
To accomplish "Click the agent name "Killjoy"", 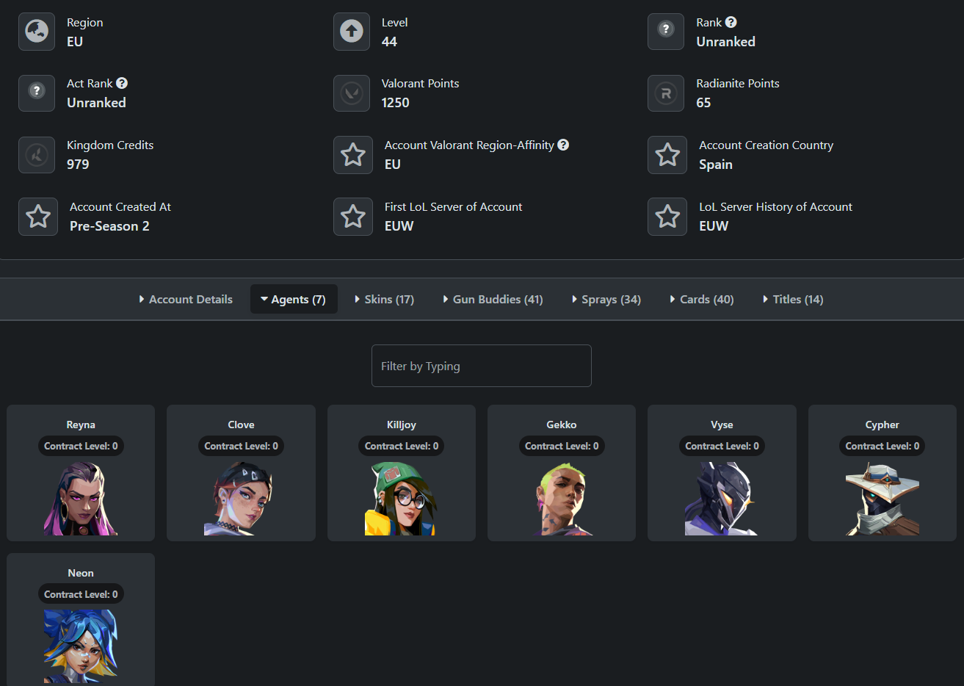I will [x=402, y=425].
